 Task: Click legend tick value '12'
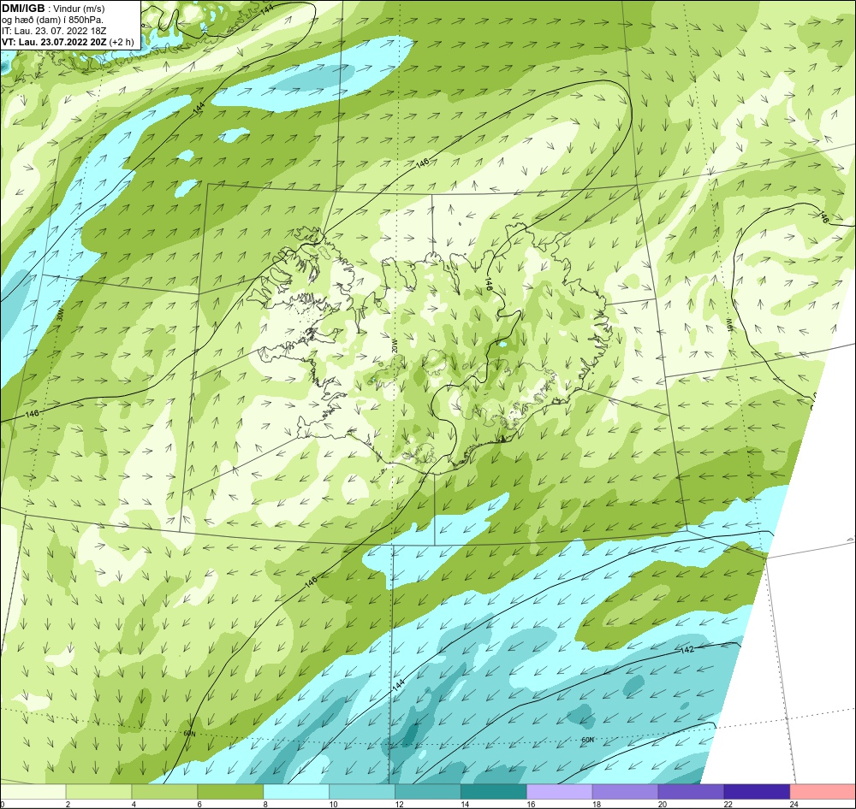click(x=399, y=804)
